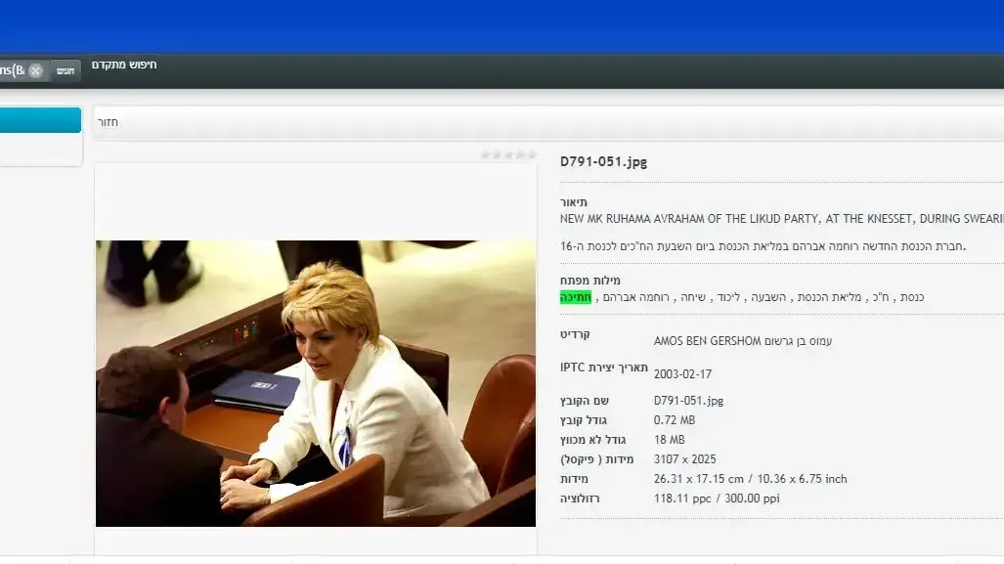Click the תיאור section label
The width and height of the screenshot is (1004, 564).
(573, 202)
